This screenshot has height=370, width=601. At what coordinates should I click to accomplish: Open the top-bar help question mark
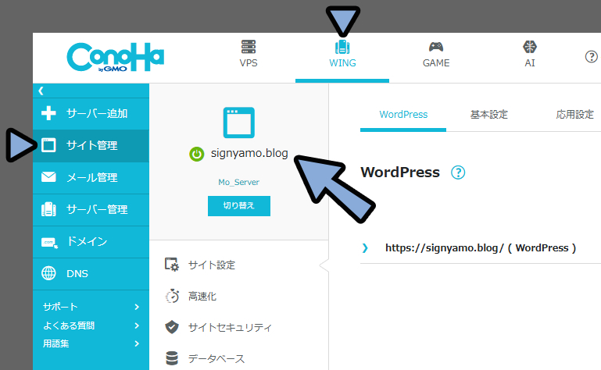click(591, 57)
